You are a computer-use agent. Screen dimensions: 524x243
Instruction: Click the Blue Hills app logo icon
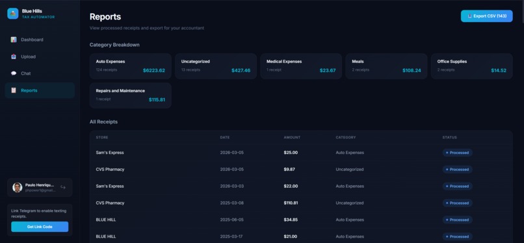tap(13, 14)
